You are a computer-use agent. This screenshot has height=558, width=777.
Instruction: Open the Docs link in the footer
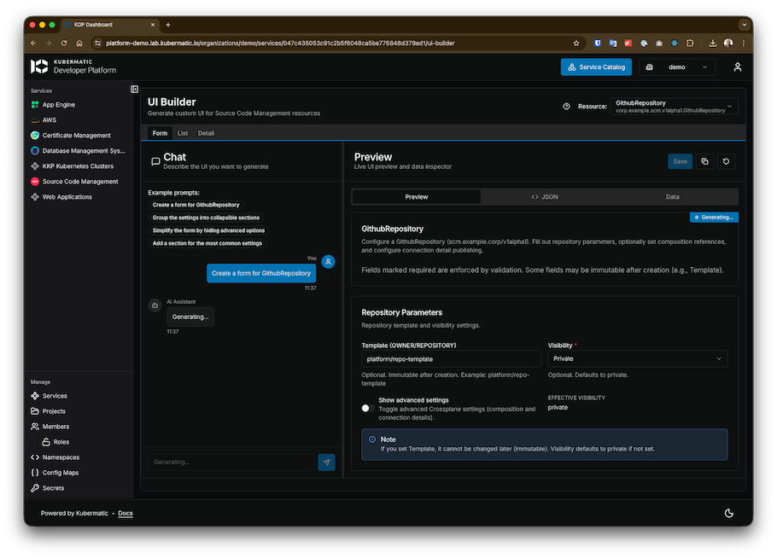click(125, 513)
